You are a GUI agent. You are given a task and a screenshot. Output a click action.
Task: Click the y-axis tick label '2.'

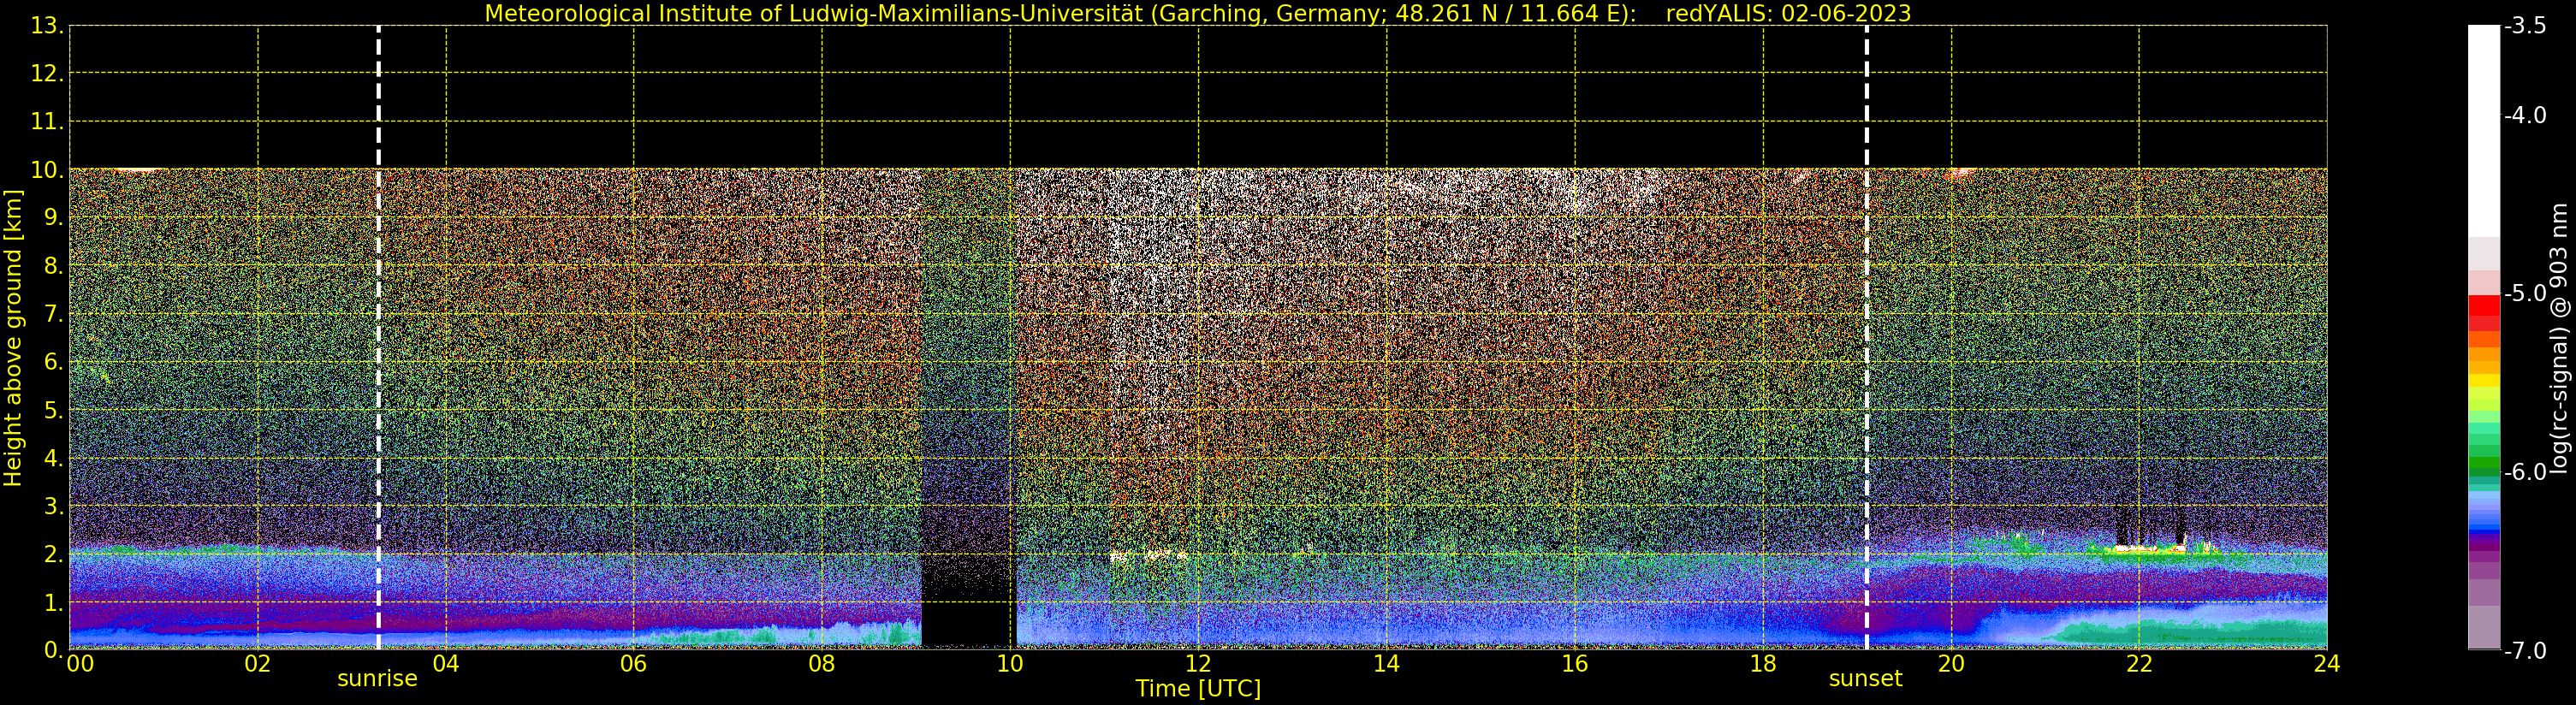click(53, 554)
